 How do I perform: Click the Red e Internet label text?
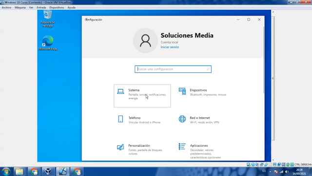200,118
